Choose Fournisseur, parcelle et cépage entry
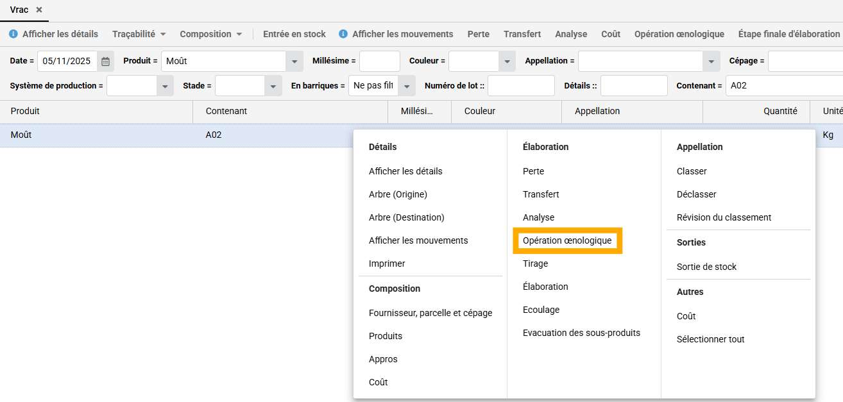The width and height of the screenshot is (843, 402). (430, 313)
